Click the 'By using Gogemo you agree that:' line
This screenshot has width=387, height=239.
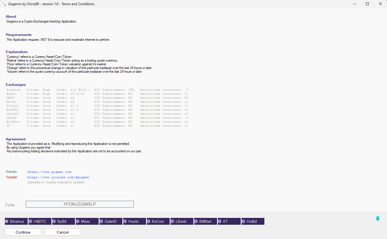click(x=29, y=147)
